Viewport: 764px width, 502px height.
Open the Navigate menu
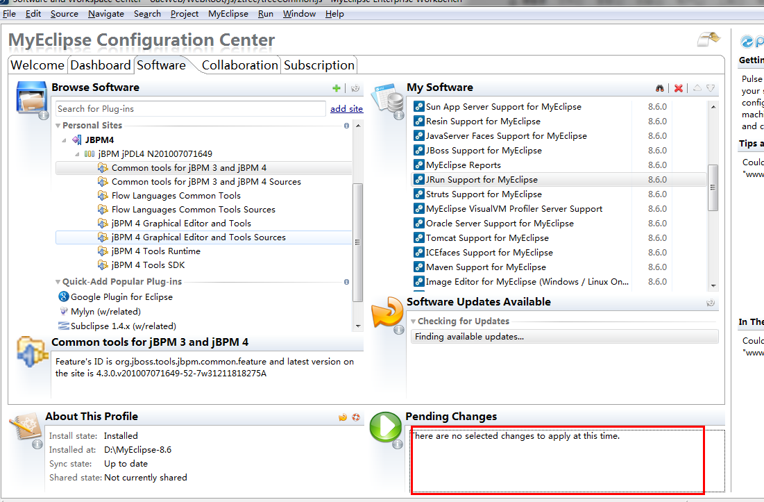106,14
